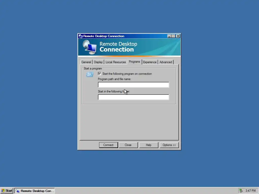Click the 'Start in the following folder:' label

[114, 91]
